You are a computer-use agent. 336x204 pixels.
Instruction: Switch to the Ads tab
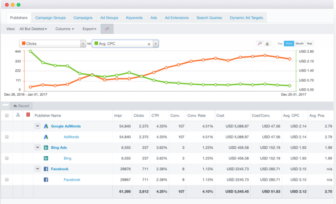153,17
